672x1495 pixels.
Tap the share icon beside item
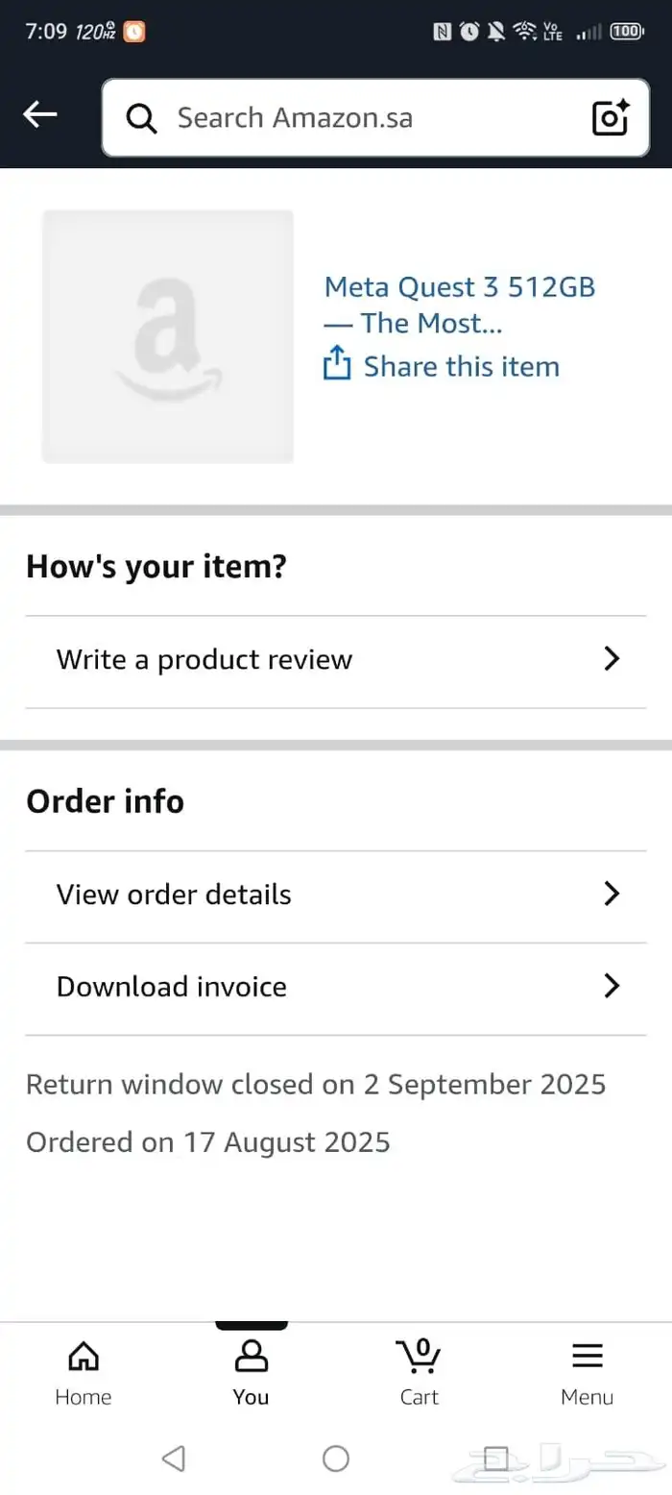coord(337,365)
